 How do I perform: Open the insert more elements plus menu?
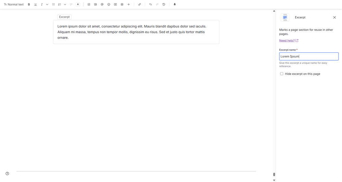point(129,4)
